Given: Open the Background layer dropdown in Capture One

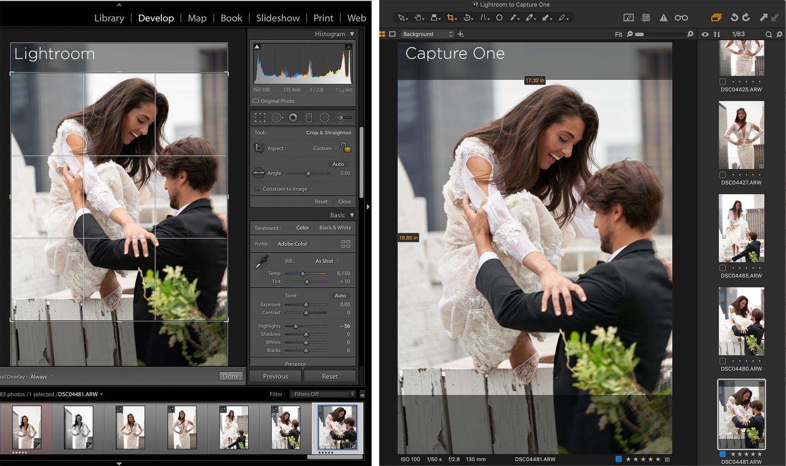Looking at the screenshot, I should click(x=428, y=34).
